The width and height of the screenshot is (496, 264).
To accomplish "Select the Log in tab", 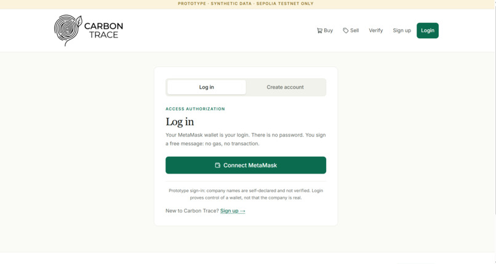I will click(x=207, y=87).
